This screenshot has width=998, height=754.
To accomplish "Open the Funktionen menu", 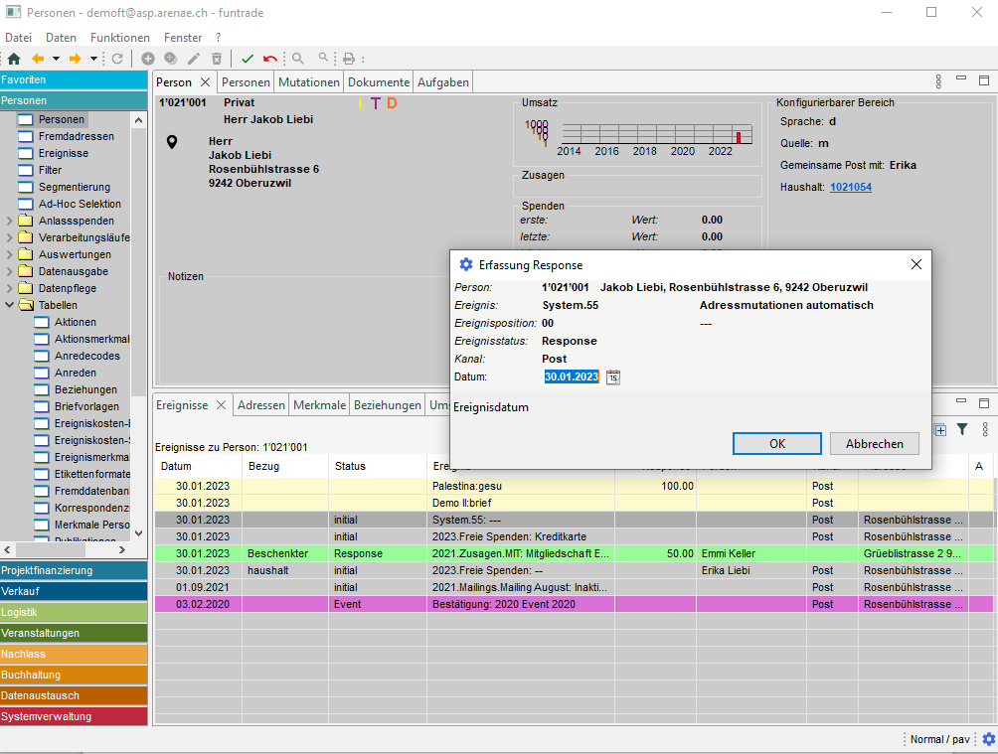I will click(x=119, y=37).
